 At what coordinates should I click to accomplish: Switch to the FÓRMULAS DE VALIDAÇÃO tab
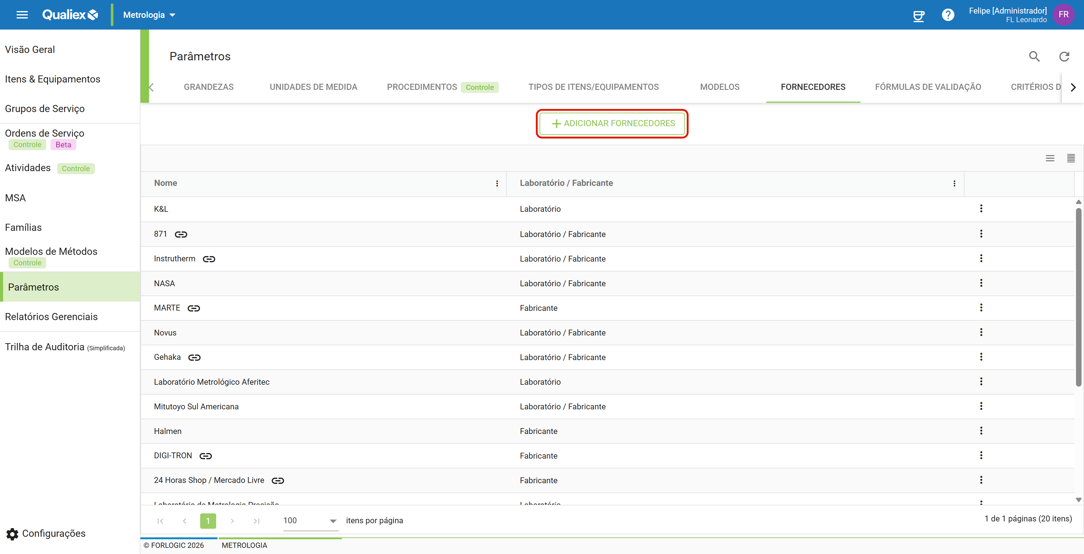928,87
